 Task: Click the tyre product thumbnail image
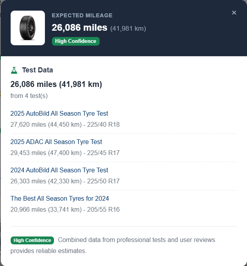pos(28,28)
